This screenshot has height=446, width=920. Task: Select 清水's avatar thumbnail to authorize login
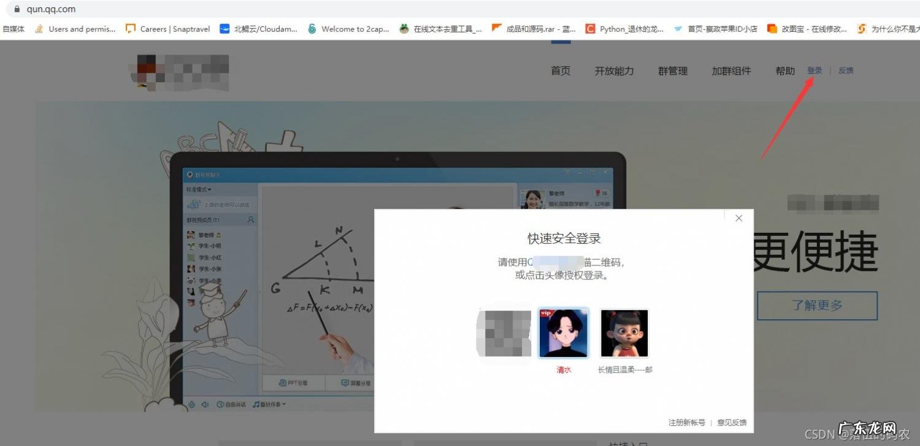[563, 333]
